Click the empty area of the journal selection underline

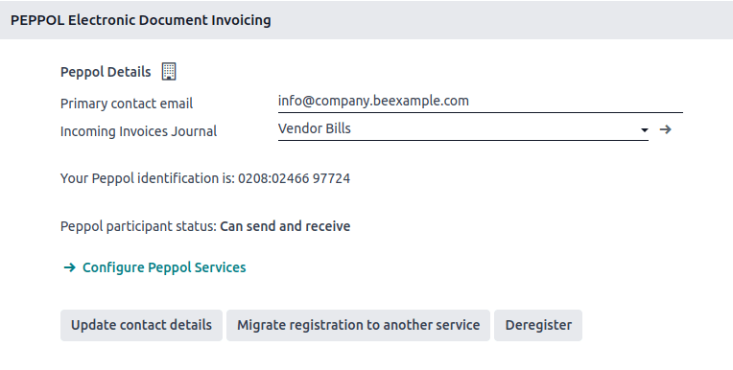495,129
